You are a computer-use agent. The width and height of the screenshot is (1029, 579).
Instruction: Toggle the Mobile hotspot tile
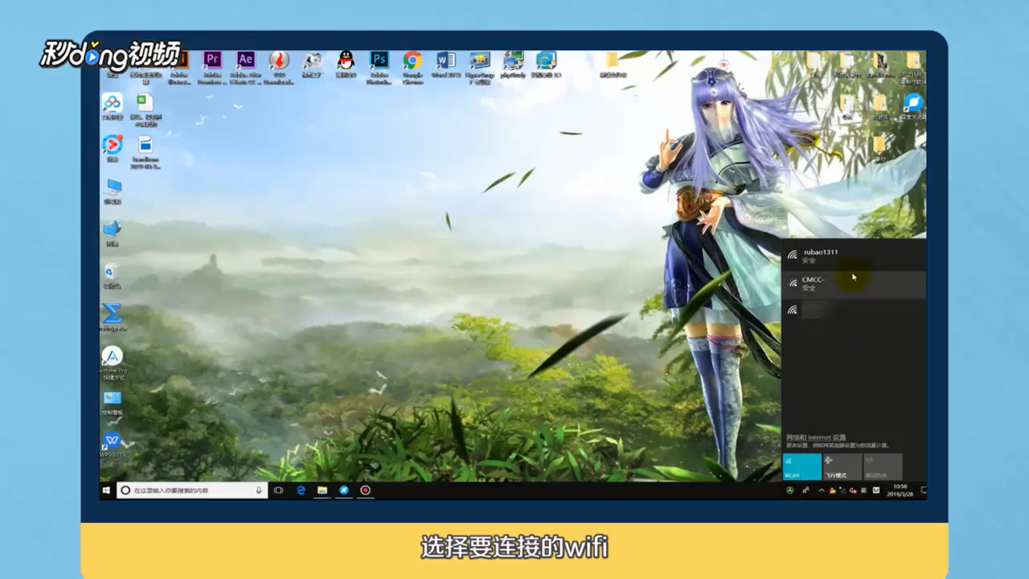coord(883,466)
